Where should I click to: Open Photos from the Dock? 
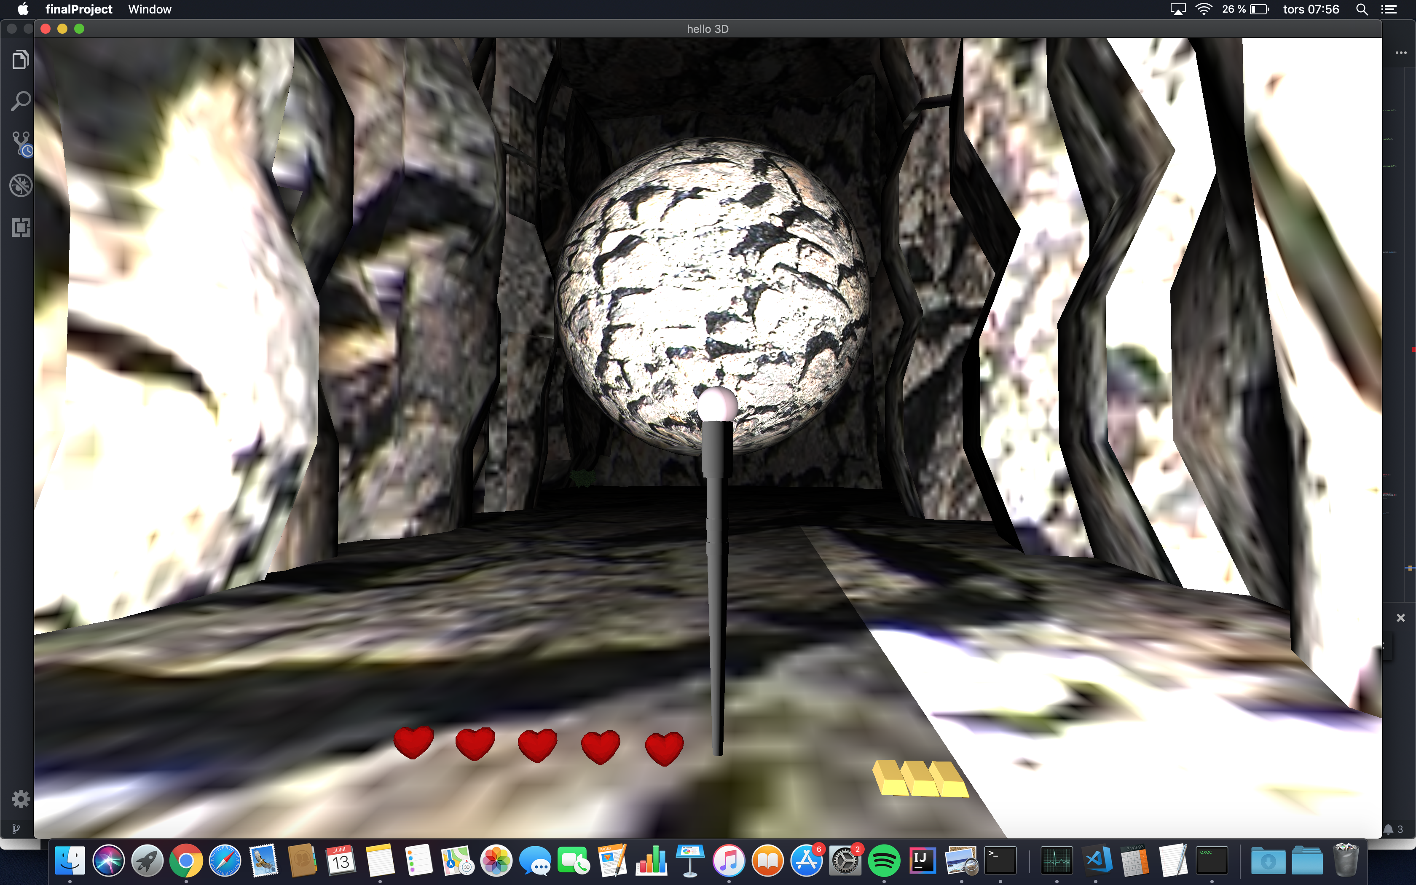(496, 861)
